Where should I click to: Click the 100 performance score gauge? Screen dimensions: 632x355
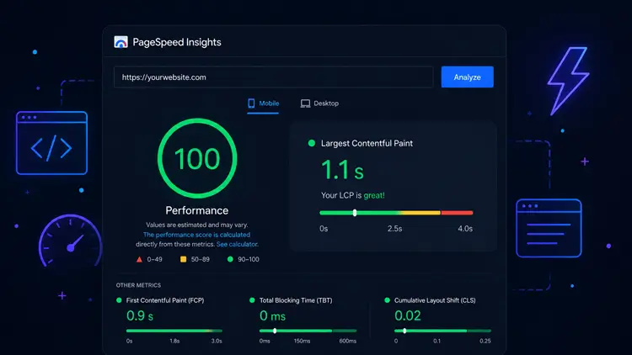197,158
